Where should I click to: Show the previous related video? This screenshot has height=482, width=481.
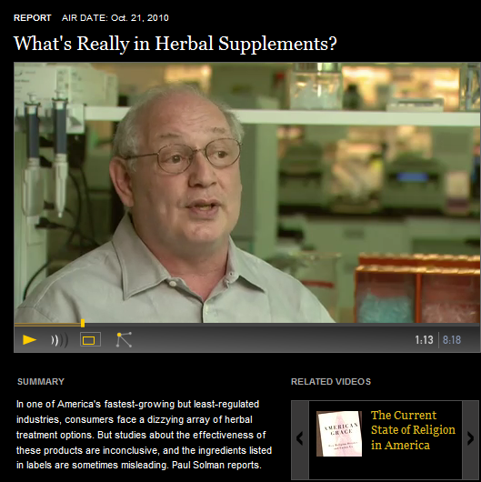click(x=300, y=438)
